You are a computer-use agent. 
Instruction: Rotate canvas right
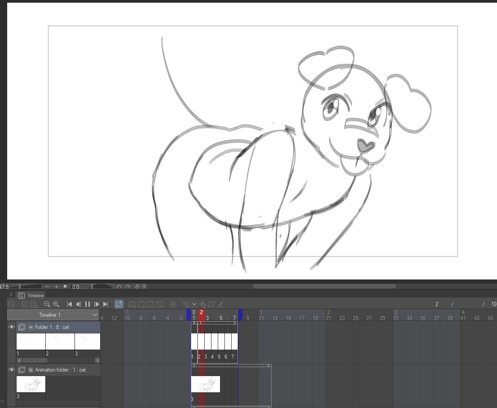coord(128,287)
